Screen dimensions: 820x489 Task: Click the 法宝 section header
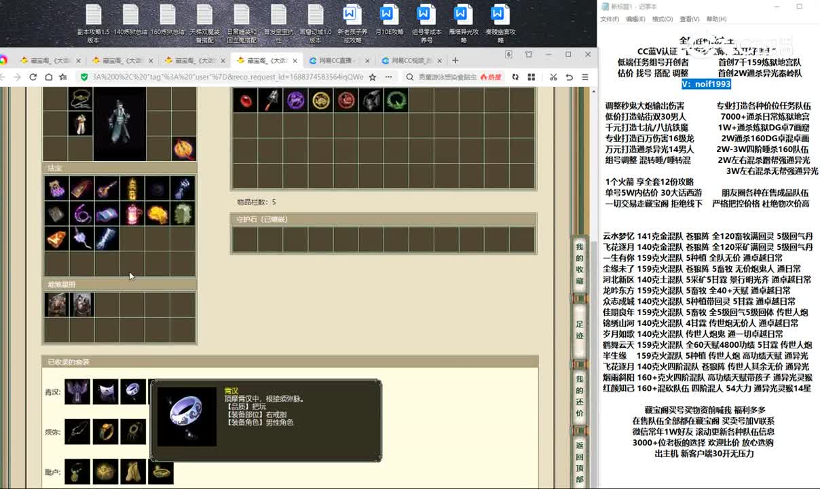pos(120,168)
